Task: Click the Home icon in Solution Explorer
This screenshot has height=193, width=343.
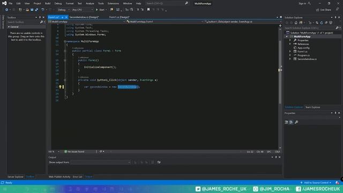Action: pyautogui.click(x=296, y=23)
